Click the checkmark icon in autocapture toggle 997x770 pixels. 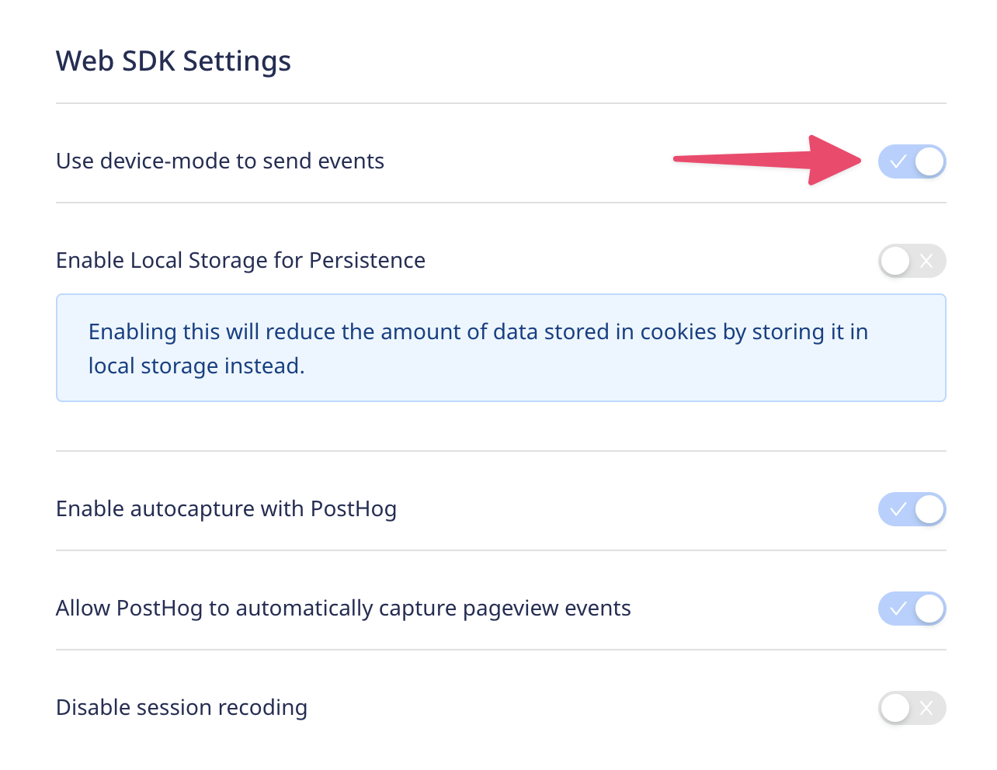898,509
